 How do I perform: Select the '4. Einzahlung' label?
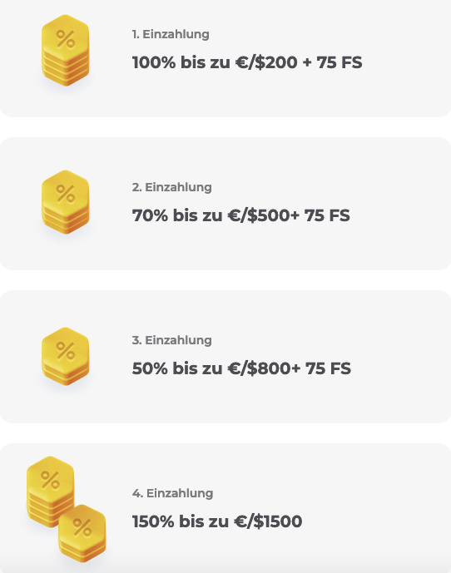172,493
